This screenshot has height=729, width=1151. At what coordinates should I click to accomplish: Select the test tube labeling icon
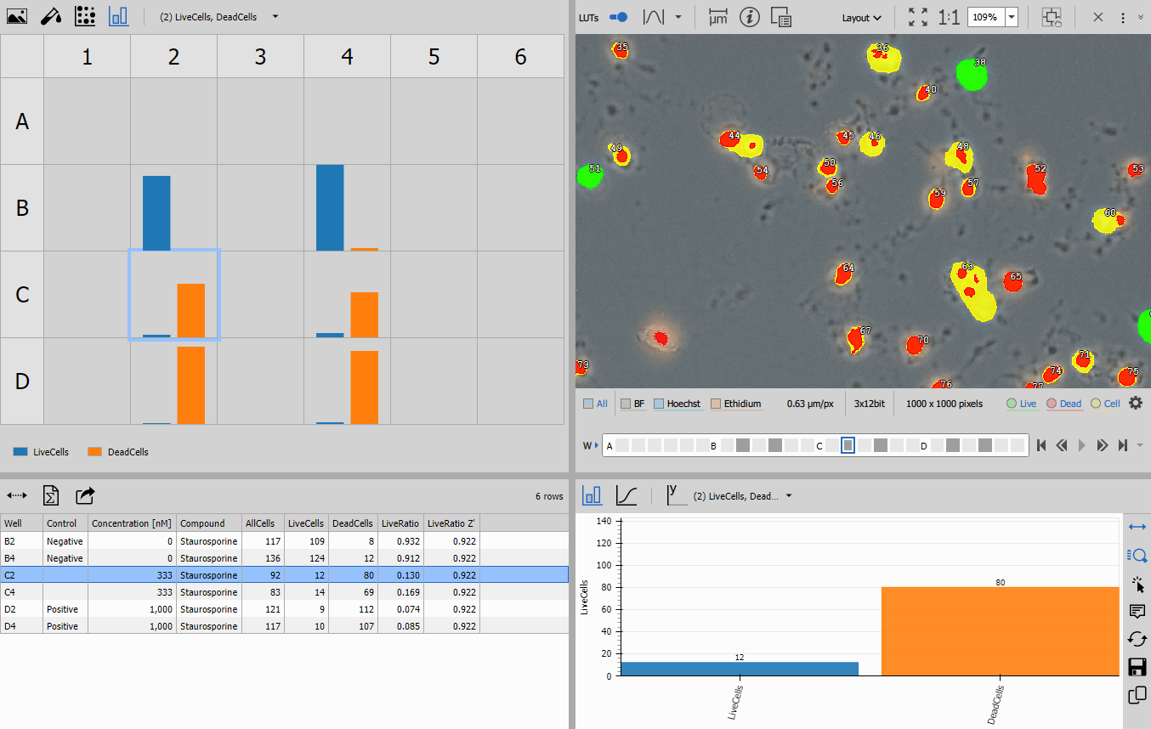click(x=50, y=16)
